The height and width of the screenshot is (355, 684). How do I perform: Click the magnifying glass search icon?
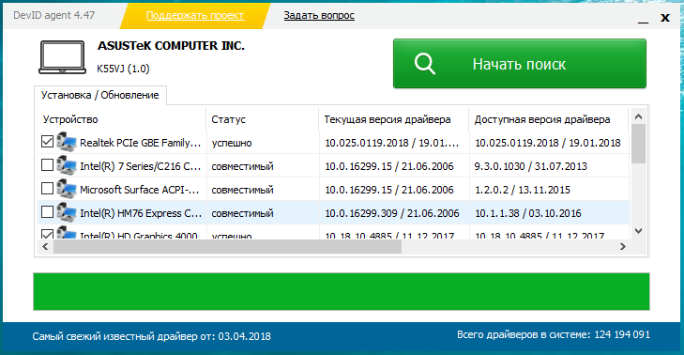click(x=424, y=64)
